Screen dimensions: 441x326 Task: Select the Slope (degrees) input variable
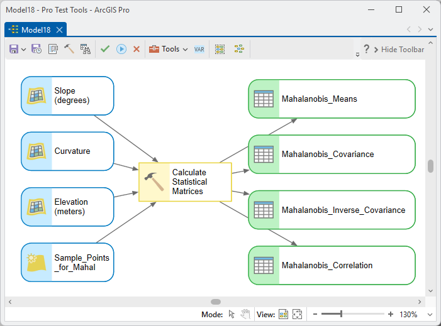click(67, 95)
